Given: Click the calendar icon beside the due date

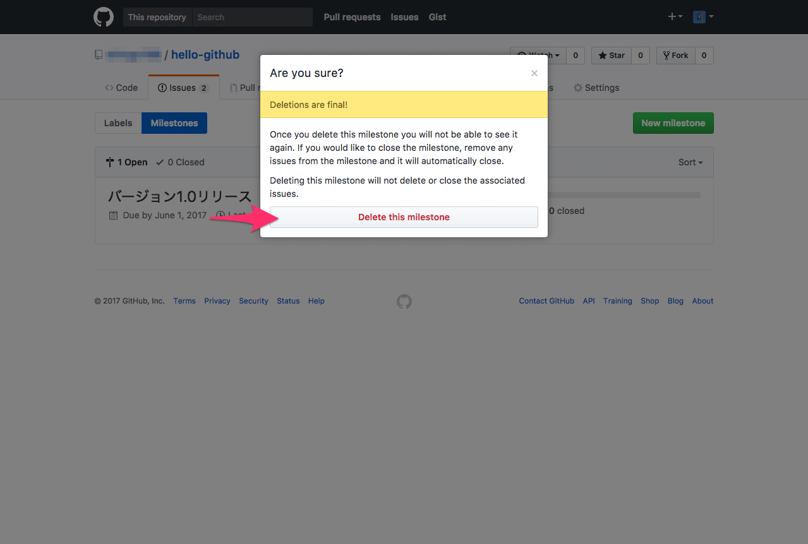Looking at the screenshot, I should pyautogui.click(x=113, y=215).
